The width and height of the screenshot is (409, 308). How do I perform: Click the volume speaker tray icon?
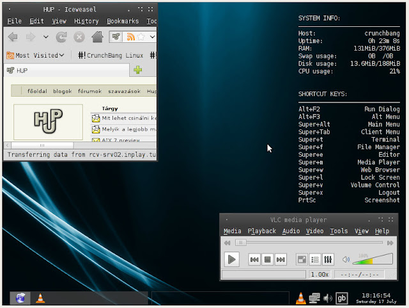(x=328, y=298)
